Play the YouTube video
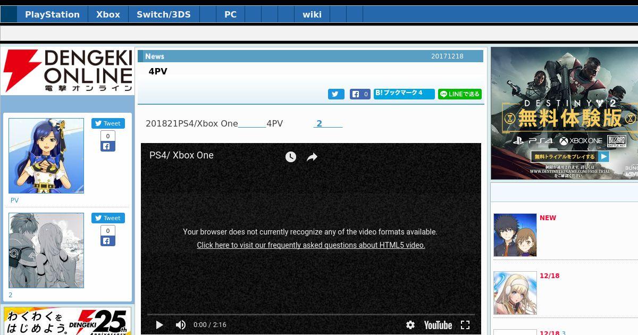Screen dimensions: 638x335 (x=159, y=325)
